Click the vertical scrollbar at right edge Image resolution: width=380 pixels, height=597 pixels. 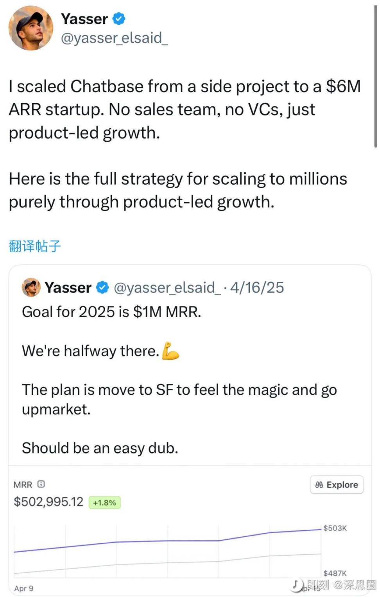coord(376,76)
